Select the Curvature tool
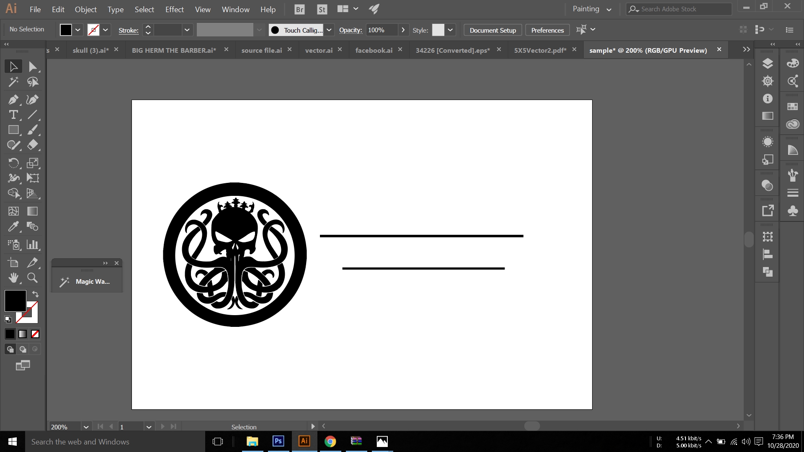Screen dimensions: 804x452 pos(33,100)
